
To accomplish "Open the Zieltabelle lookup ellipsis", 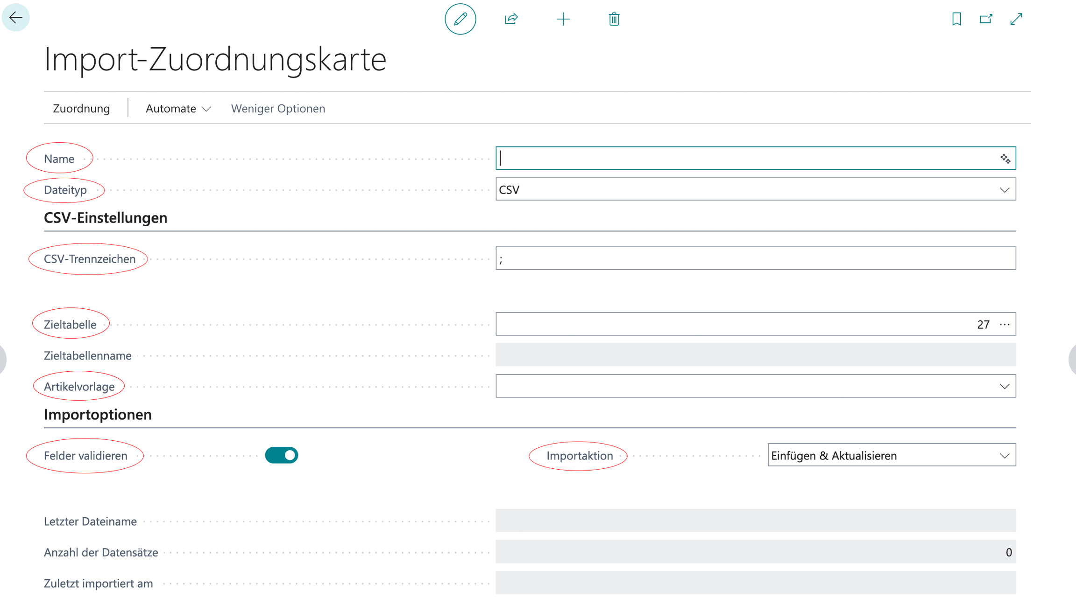I will pos(1005,324).
